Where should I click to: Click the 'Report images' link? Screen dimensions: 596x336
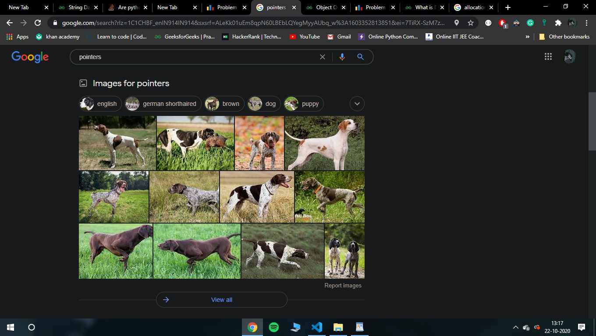(x=343, y=285)
